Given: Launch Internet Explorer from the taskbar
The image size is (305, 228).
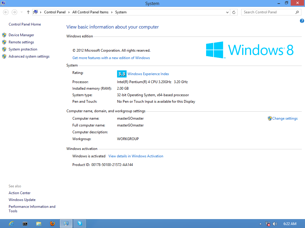Looking at the screenshot, I should click(x=11, y=224).
